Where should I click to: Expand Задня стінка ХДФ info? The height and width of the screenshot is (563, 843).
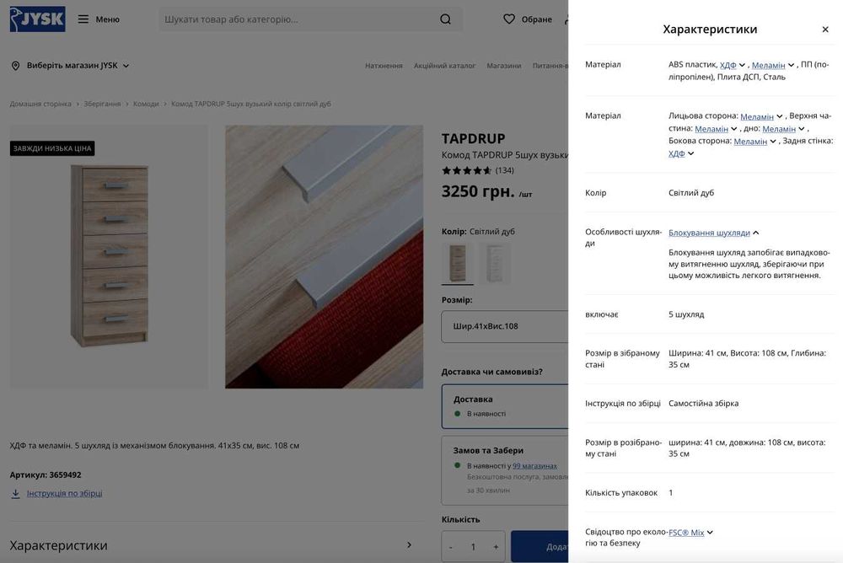point(681,153)
